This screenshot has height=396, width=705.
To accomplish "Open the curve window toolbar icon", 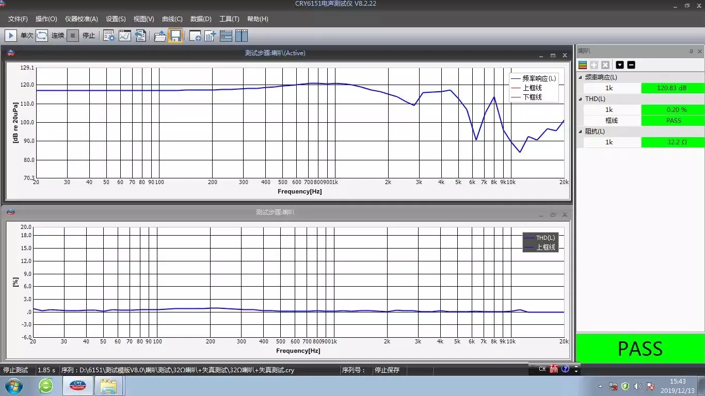I will tap(124, 36).
